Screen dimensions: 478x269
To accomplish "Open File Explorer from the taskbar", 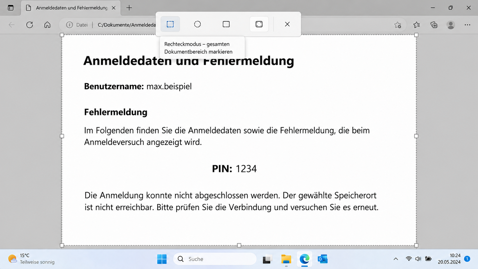I will pos(286,259).
